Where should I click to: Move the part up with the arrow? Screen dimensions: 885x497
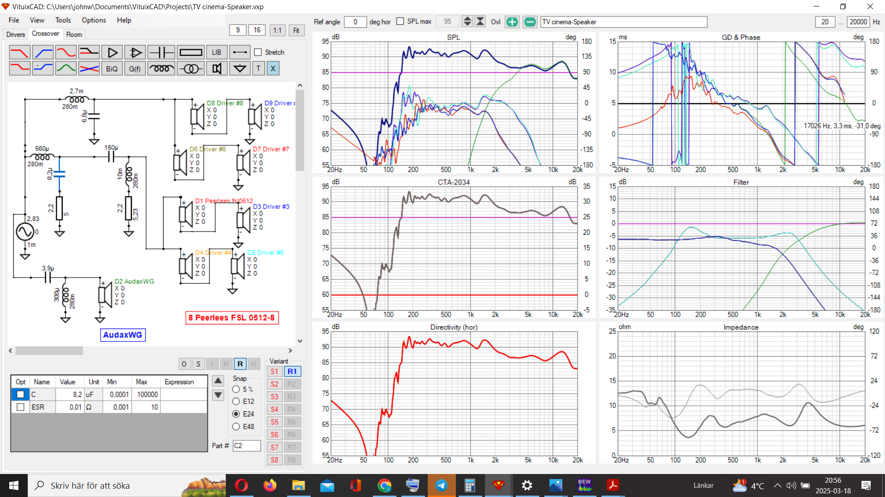pos(218,381)
